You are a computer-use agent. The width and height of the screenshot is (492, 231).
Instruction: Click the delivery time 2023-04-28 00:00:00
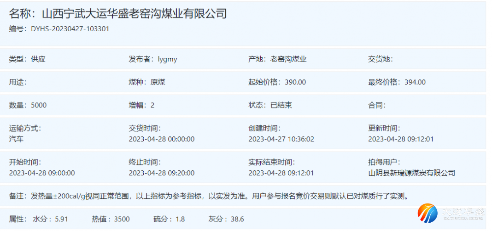[x=161, y=139]
